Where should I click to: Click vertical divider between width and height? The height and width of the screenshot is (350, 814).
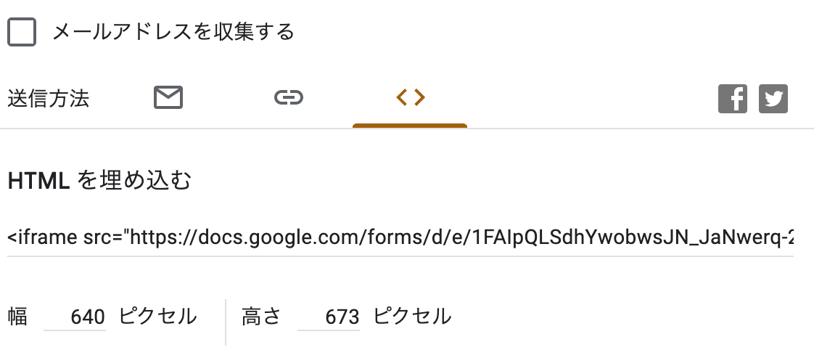point(226,322)
